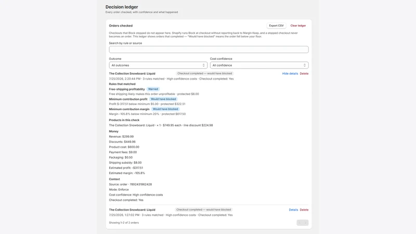Open the Cost confidence dropdown
Viewport: 416px width, 234px height.
[259, 66]
